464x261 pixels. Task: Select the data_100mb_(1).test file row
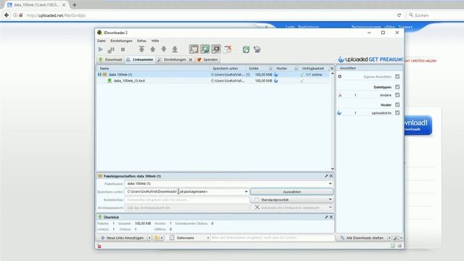[x=213, y=80]
